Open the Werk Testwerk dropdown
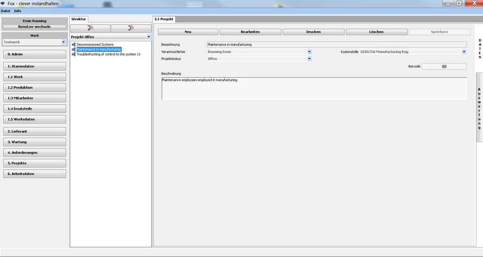Image resolution: width=483 pixels, height=257 pixels. coord(64,42)
